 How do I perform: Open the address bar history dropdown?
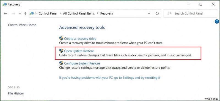[x=149, y=14]
